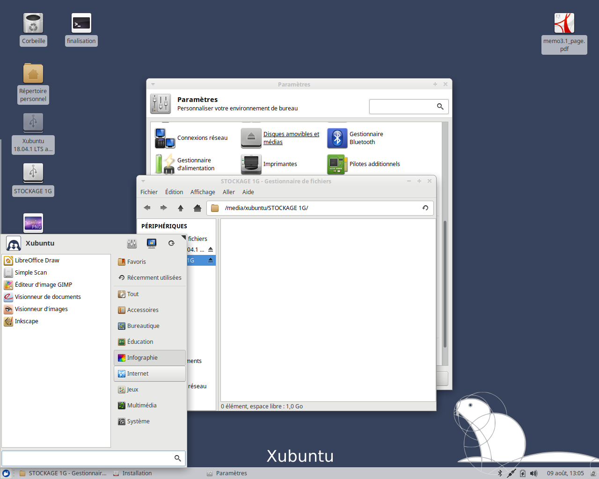Select the Internet category
The image size is (599, 479).
pos(150,374)
